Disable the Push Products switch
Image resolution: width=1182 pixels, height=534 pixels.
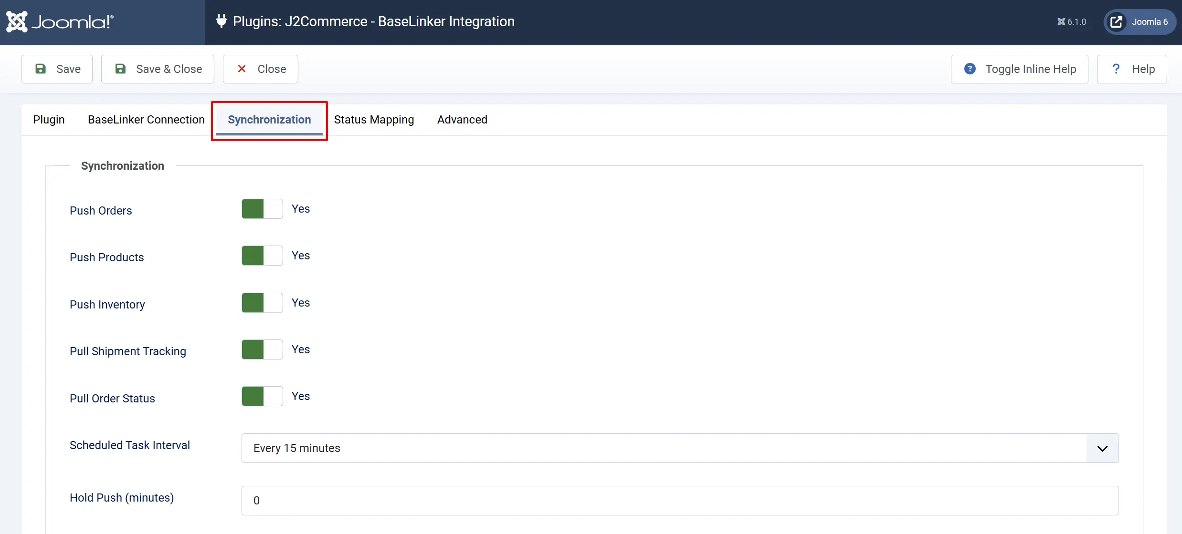pos(262,256)
